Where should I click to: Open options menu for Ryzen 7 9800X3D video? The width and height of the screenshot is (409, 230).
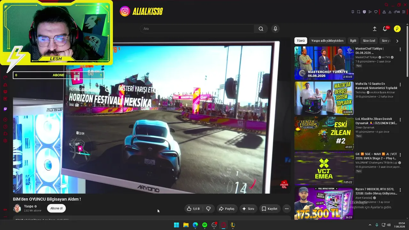click(x=400, y=190)
